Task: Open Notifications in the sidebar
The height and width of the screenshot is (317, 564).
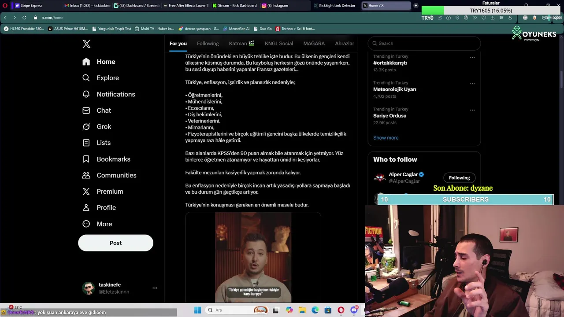Action: (x=109, y=94)
